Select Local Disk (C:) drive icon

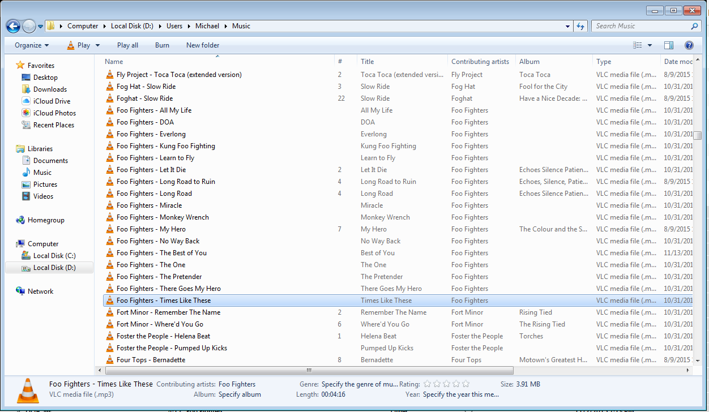(26, 256)
